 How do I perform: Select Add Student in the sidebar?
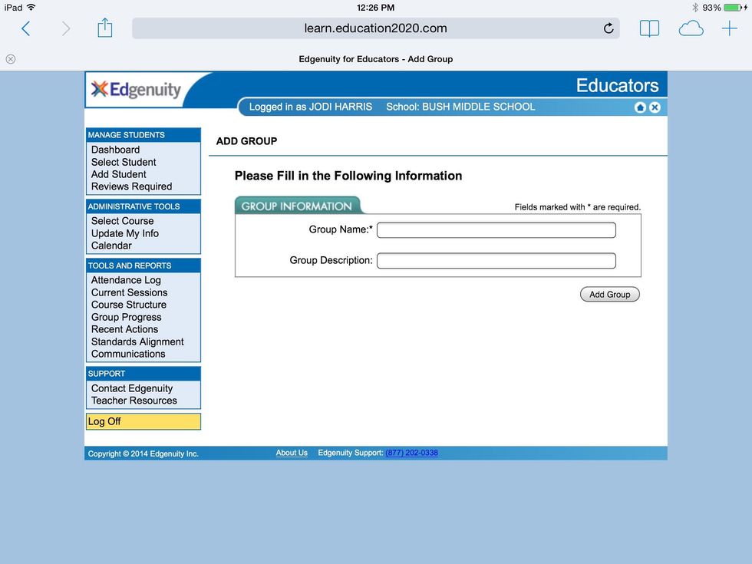tap(118, 174)
